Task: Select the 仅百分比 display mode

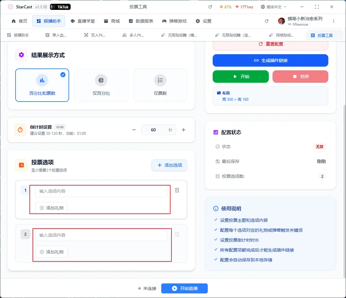Action: pos(101,85)
